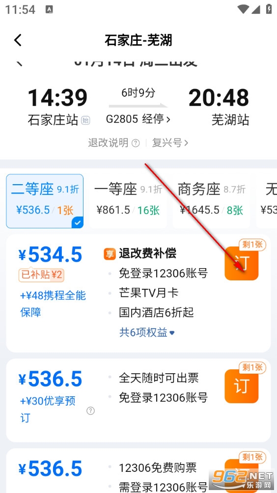Screen dimensions: 277x493
Task: Tap help icon beside +¥30优享预订
Action: pos(90,411)
